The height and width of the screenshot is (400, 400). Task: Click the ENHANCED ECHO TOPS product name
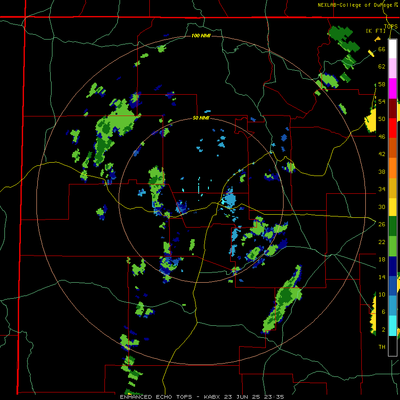click(156, 397)
